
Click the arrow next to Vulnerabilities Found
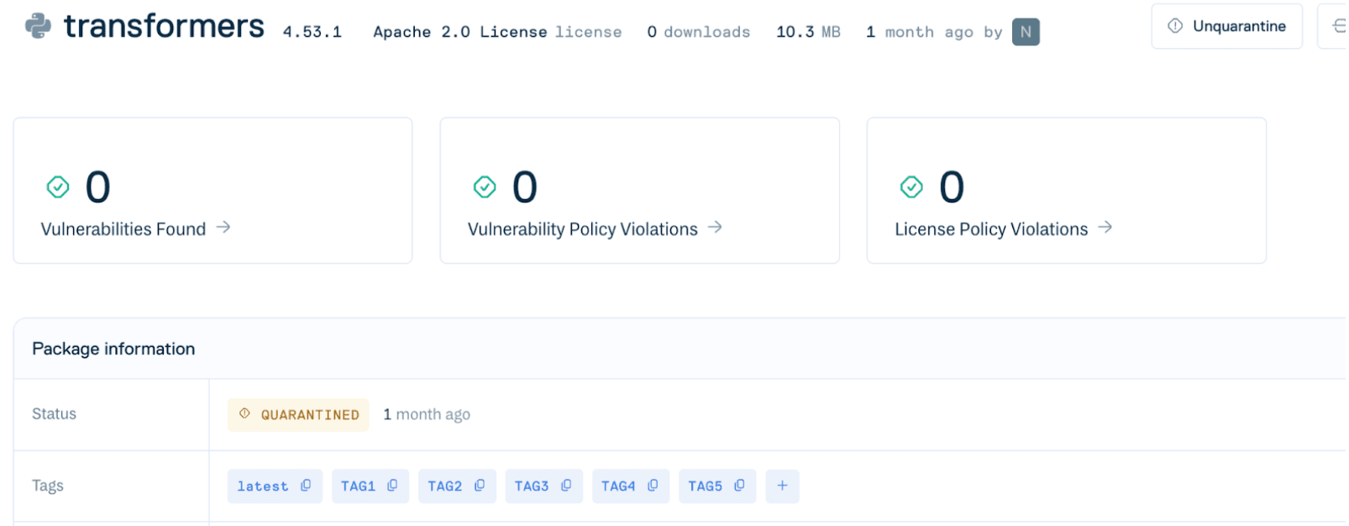click(223, 228)
